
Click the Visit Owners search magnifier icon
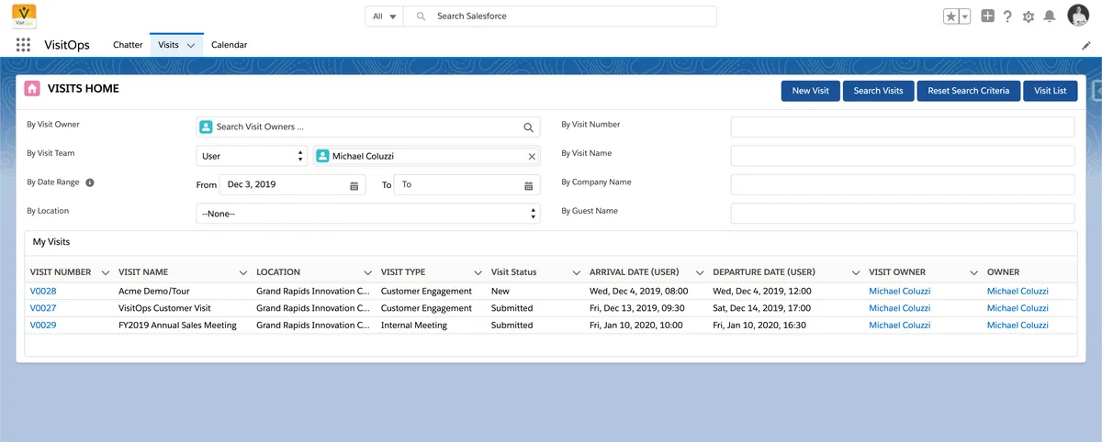pyautogui.click(x=528, y=127)
